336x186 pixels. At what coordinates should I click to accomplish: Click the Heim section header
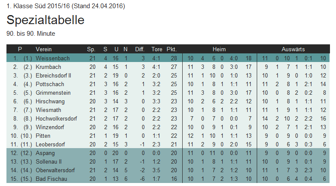coord(219,49)
